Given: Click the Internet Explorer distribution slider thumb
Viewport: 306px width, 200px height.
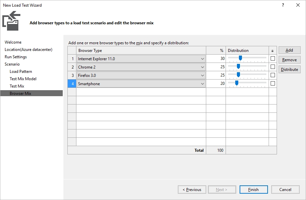Looking at the screenshot, I should (x=240, y=58).
